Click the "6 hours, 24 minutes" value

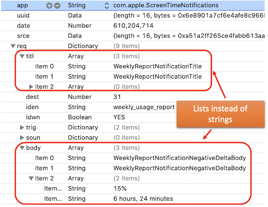click(x=143, y=199)
